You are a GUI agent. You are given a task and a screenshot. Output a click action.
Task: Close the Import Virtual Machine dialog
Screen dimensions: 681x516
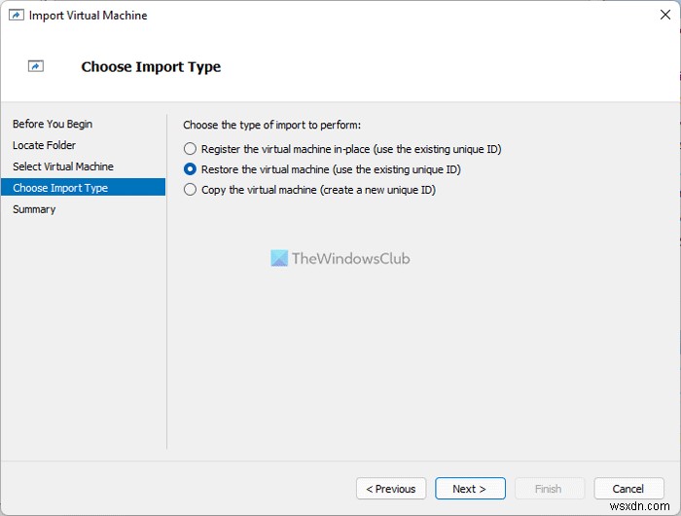click(x=664, y=15)
